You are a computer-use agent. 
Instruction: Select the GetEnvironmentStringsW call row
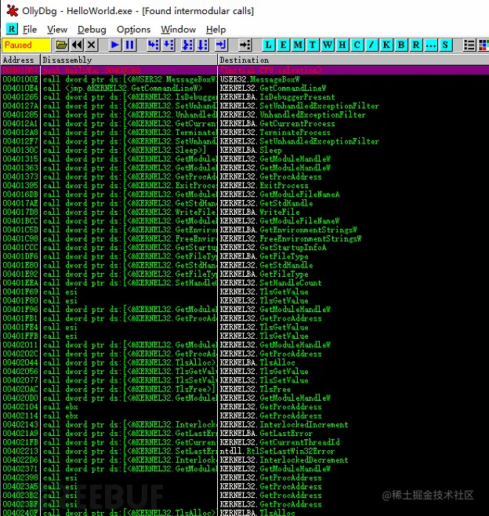pos(245,230)
